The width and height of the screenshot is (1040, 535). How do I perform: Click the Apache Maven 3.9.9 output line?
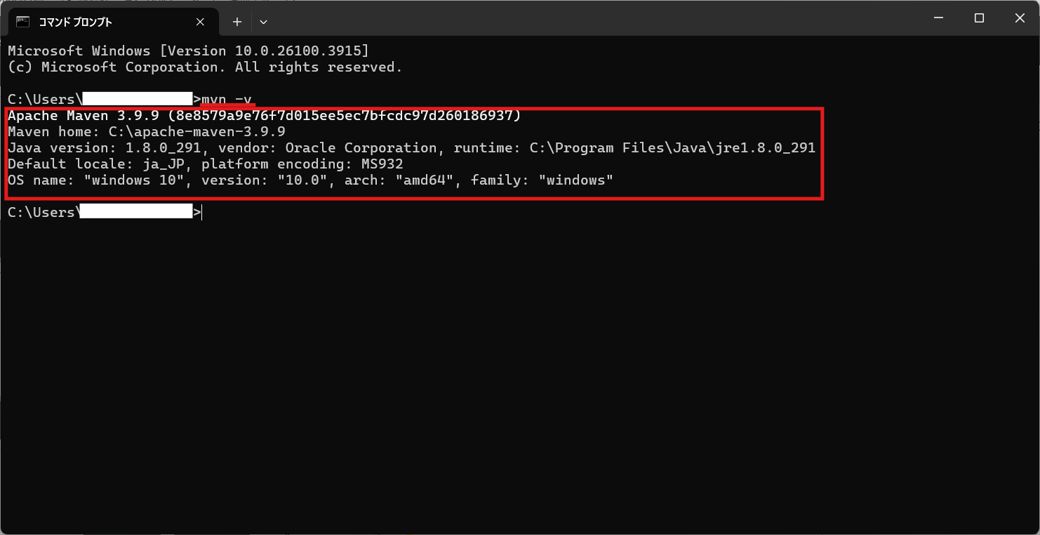[264, 115]
